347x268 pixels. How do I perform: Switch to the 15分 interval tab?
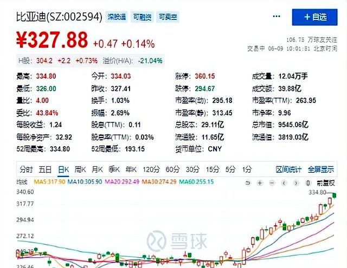[213, 169]
